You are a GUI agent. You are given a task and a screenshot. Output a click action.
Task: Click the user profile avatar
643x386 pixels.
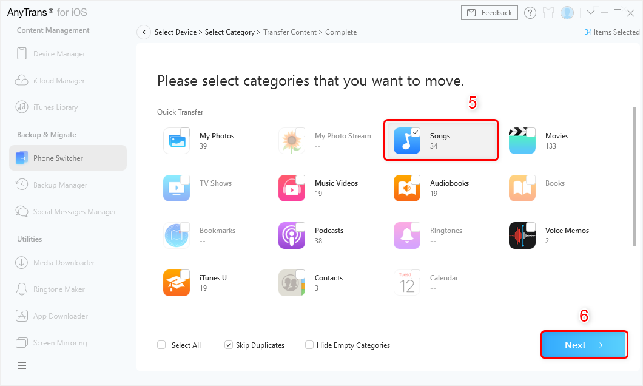pos(567,12)
